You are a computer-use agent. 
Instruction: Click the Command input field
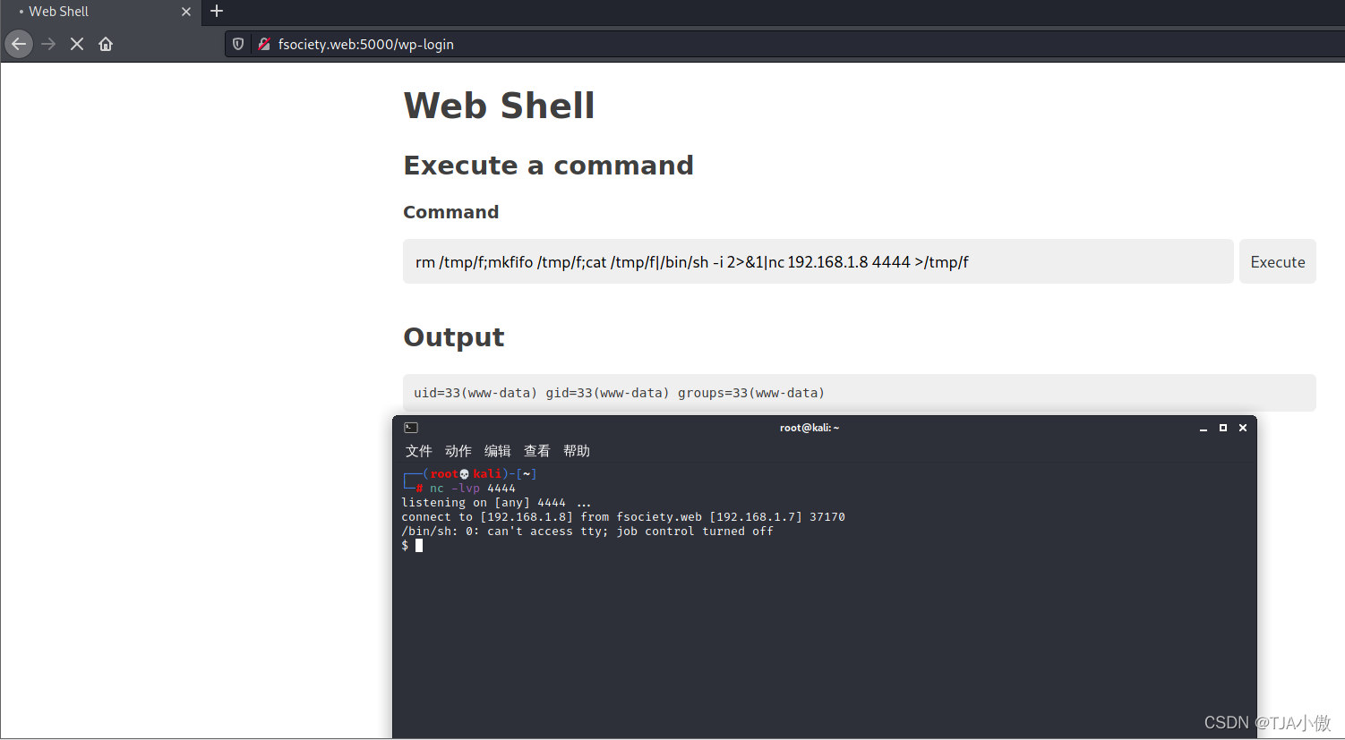(818, 261)
